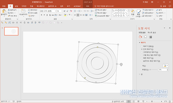Switch to Text Options

[x=152, y=33]
